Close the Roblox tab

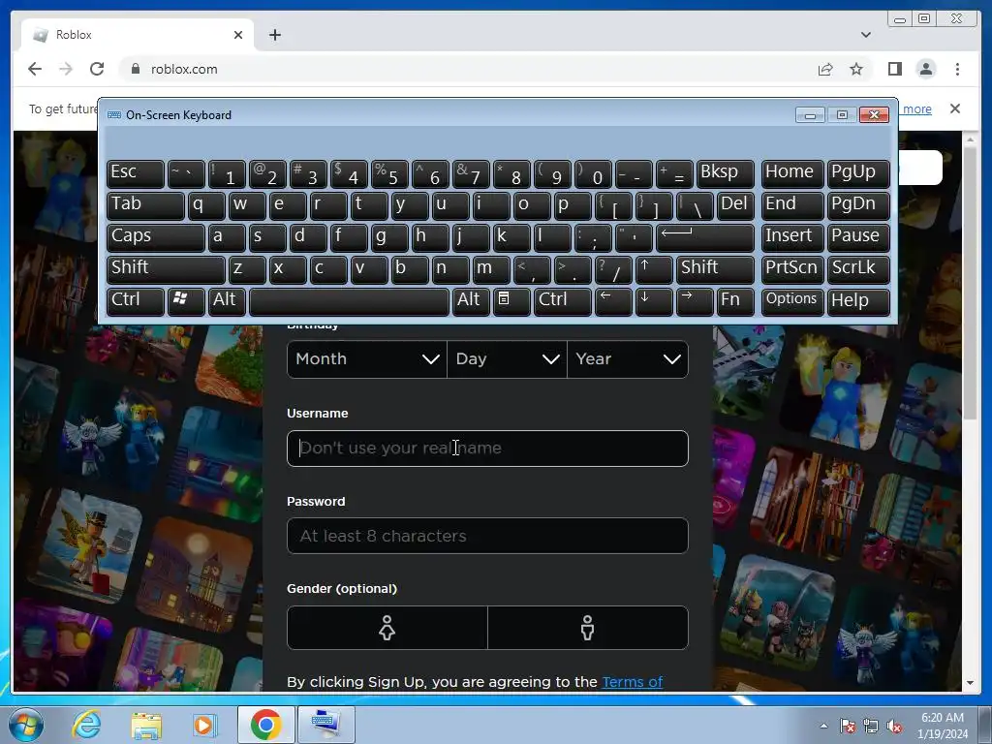point(238,35)
